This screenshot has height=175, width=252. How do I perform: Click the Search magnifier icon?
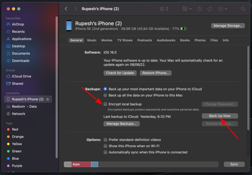[243, 9]
